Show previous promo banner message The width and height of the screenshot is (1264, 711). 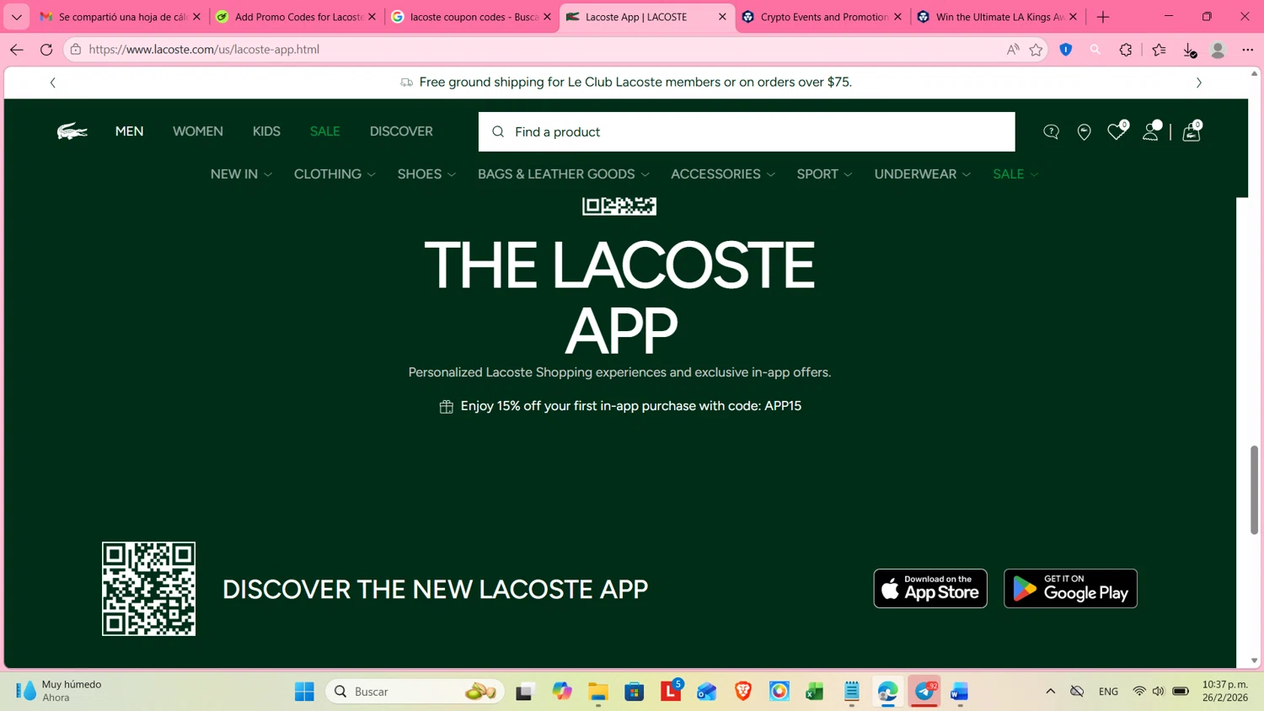(x=53, y=83)
